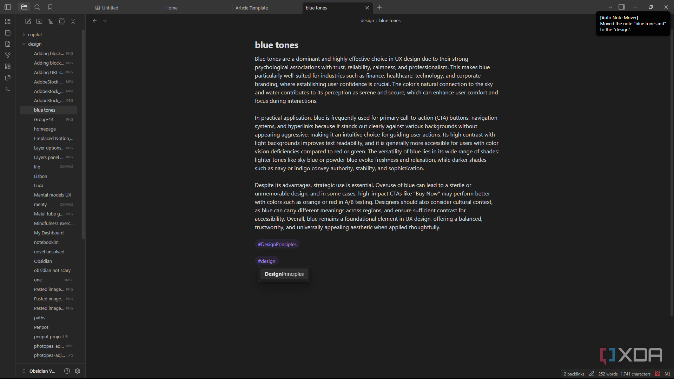This screenshot has width=674, height=379.
Task: Open the bookmarks icon in the top bar
Action: click(50, 7)
